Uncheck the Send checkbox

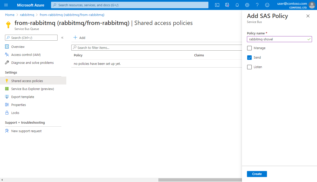(x=249, y=58)
